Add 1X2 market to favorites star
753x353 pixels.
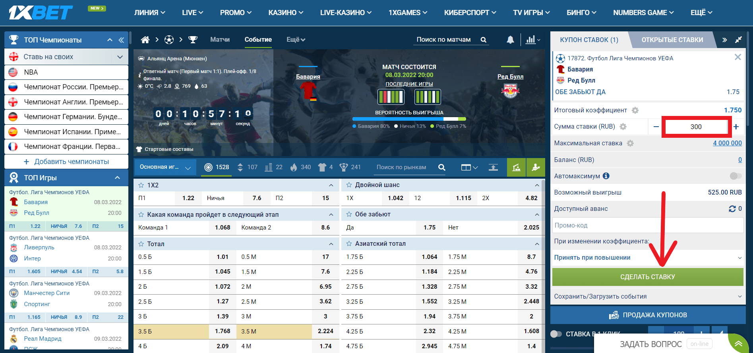pyautogui.click(x=141, y=185)
